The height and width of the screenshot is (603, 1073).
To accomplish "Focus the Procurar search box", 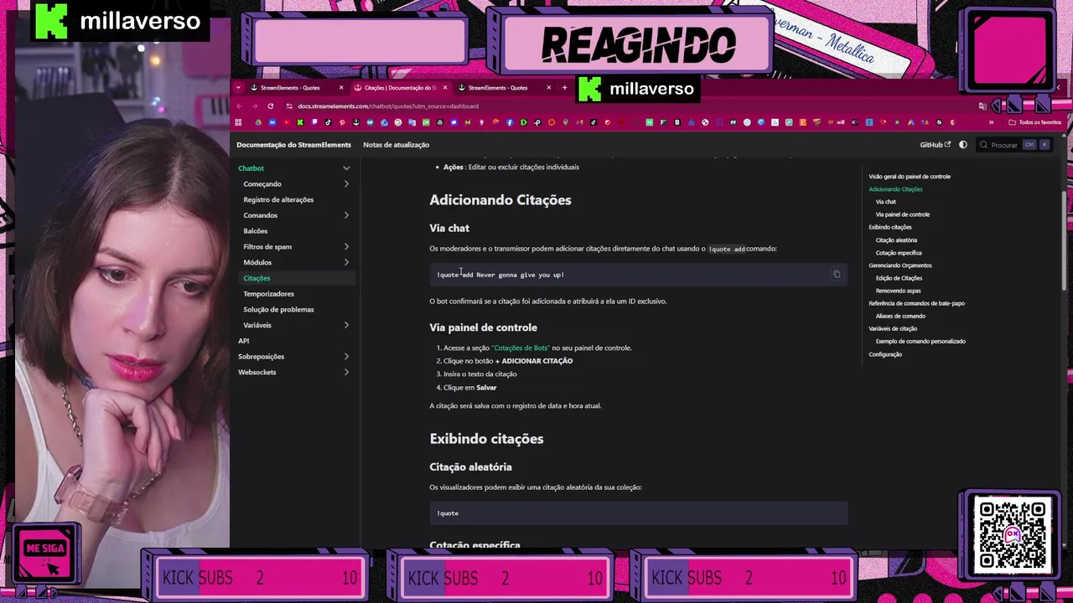I will pos(1014,145).
